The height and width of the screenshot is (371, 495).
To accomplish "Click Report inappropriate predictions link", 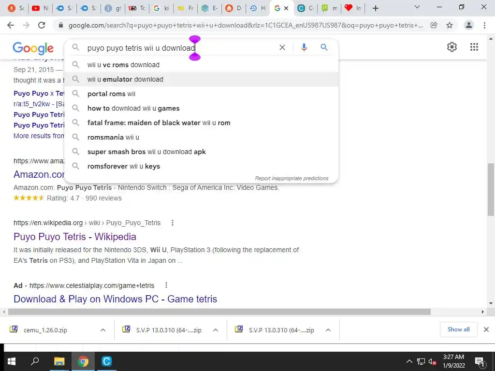I will (291, 178).
